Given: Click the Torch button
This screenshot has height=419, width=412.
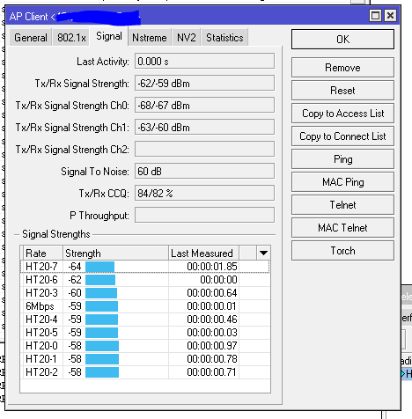Looking at the screenshot, I should [342, 251].
